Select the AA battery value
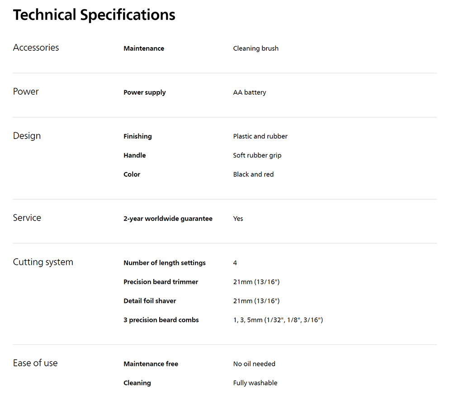The height and width of the screenshot is (394, 450). (x=250, y=92)
